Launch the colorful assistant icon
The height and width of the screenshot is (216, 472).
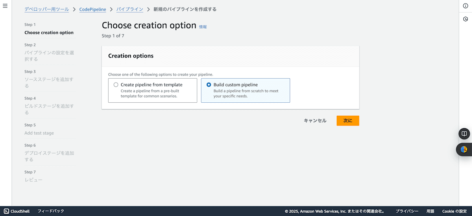[464, 150]
